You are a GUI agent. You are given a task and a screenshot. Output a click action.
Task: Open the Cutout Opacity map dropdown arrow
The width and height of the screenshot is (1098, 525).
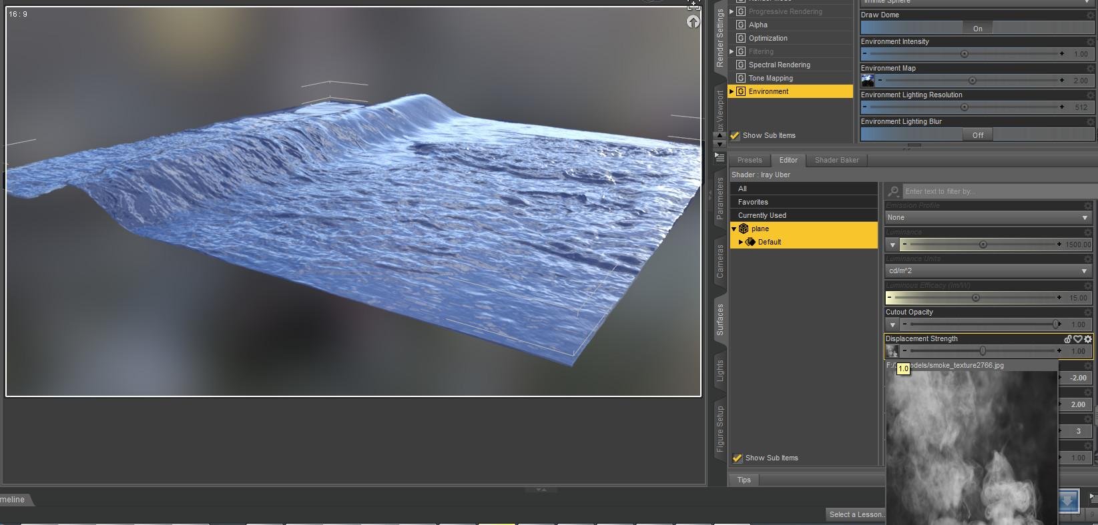[892, 324]
